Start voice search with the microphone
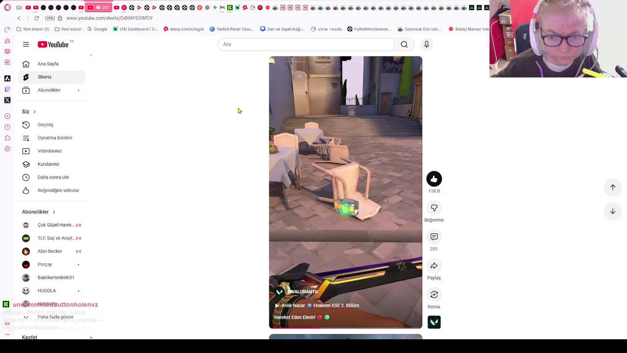The height and width of the screenshot is (353, 627). pyautogui.click(x=427, y=44)
